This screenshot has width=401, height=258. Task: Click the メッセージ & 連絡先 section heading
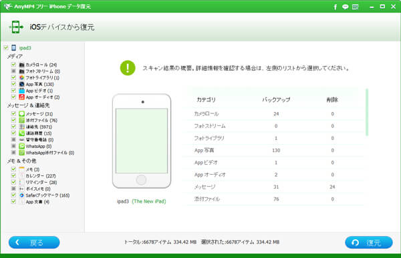coord(28,105)
